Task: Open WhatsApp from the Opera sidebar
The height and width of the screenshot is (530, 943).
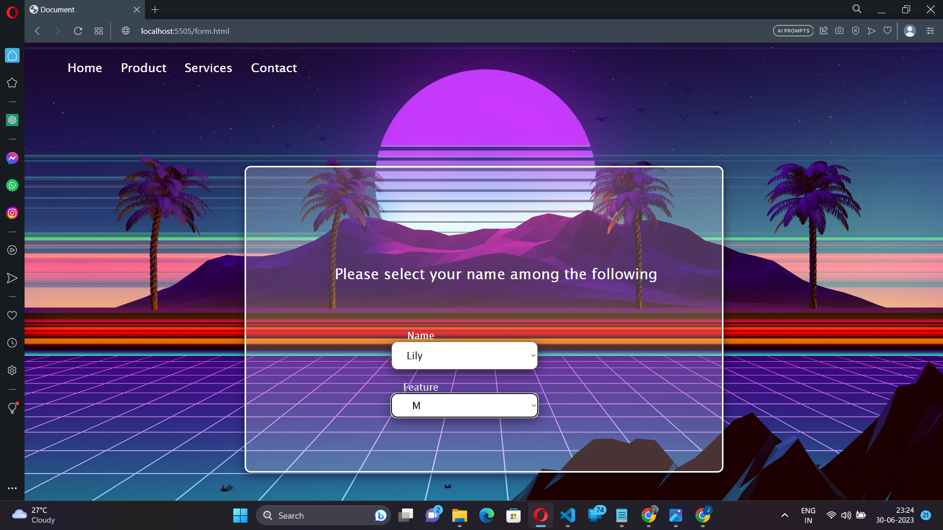Action: tap(12, 185)
